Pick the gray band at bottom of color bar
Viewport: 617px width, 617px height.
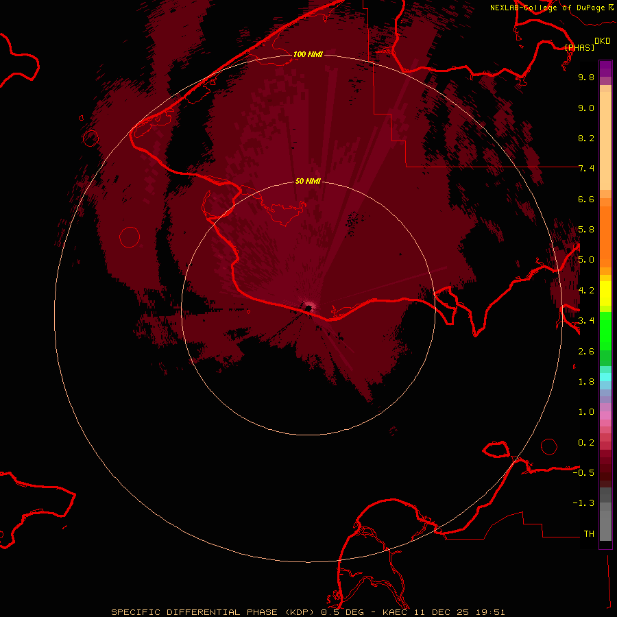605,522
